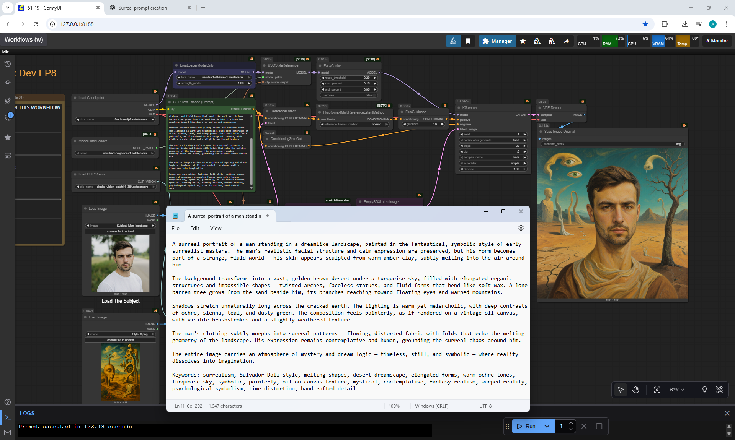Open the Workflows (w) menu

pyautogui.click(x=24, y=40)
